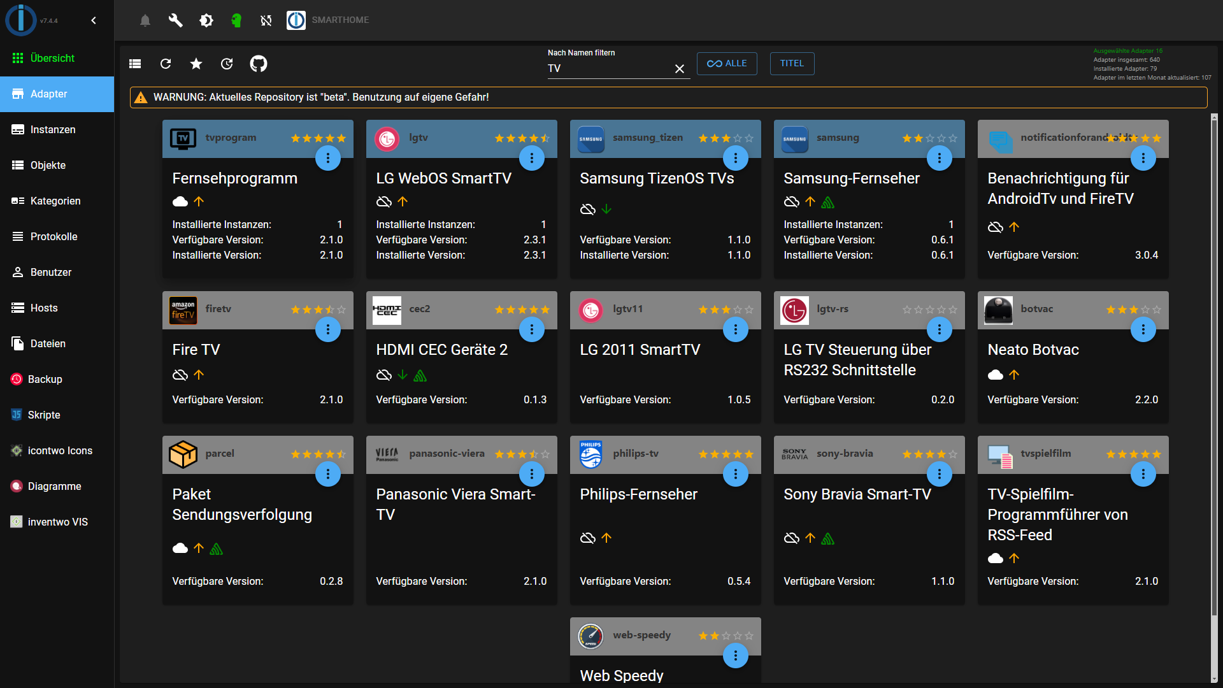The image size is (1223, 688).
Task: Select Adapter in the sidebar
Action: tap(57, 94)
